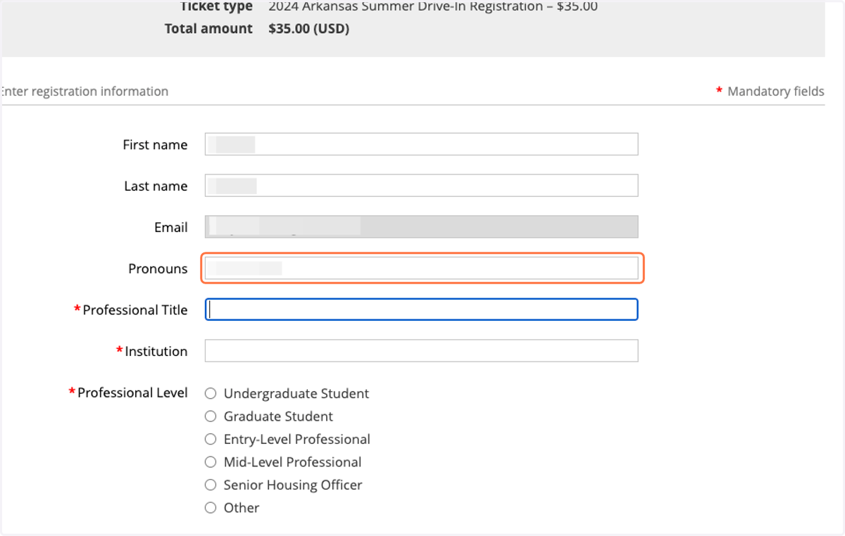Select Graduate Student radio option

[211, 416]
